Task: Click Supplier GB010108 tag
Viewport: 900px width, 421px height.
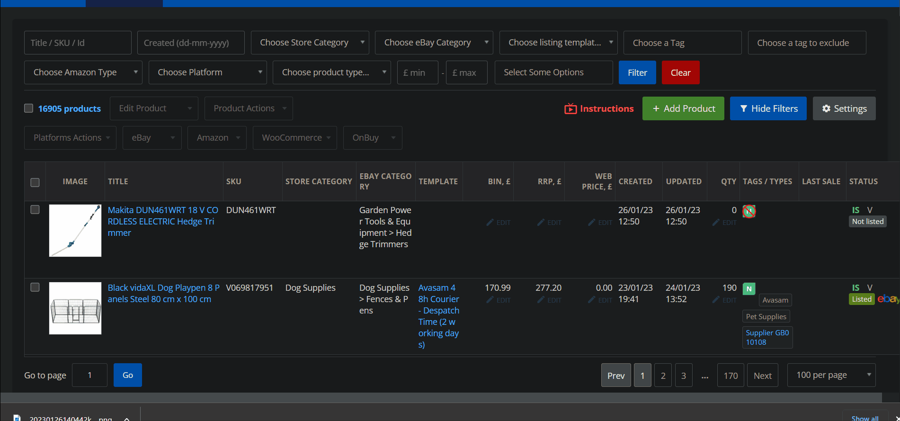Action: [x=767, y=337]
